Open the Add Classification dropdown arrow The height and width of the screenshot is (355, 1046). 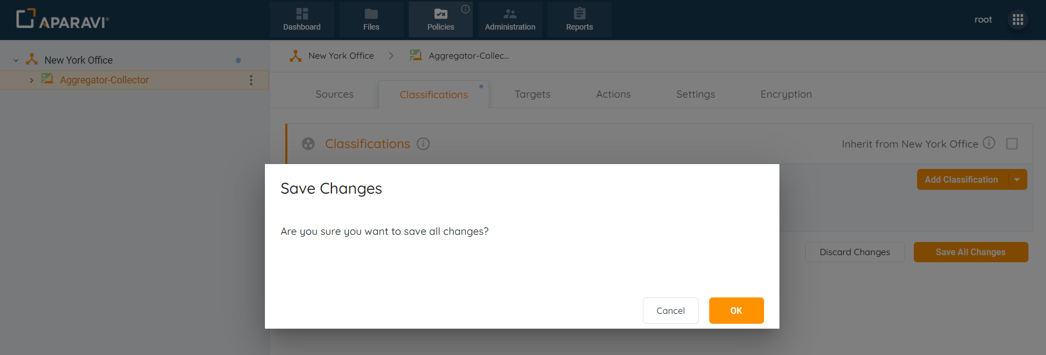click(1017, 180)
